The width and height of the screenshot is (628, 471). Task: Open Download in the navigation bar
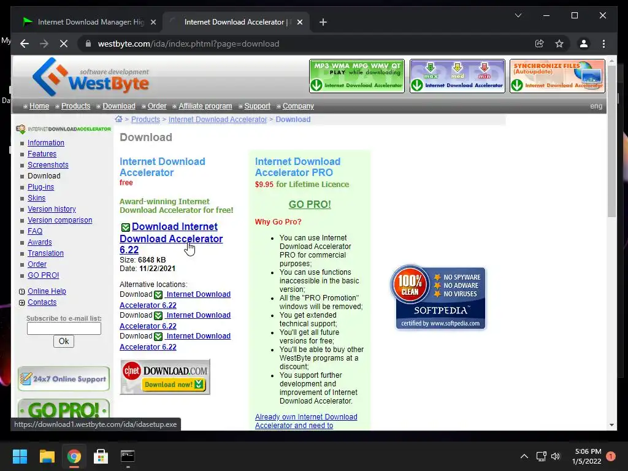[119, 105]
